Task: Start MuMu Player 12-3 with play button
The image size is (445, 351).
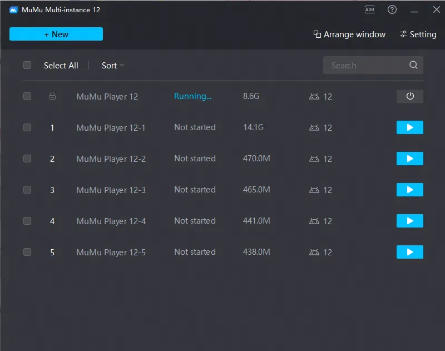Action: (x=409, y=190)
